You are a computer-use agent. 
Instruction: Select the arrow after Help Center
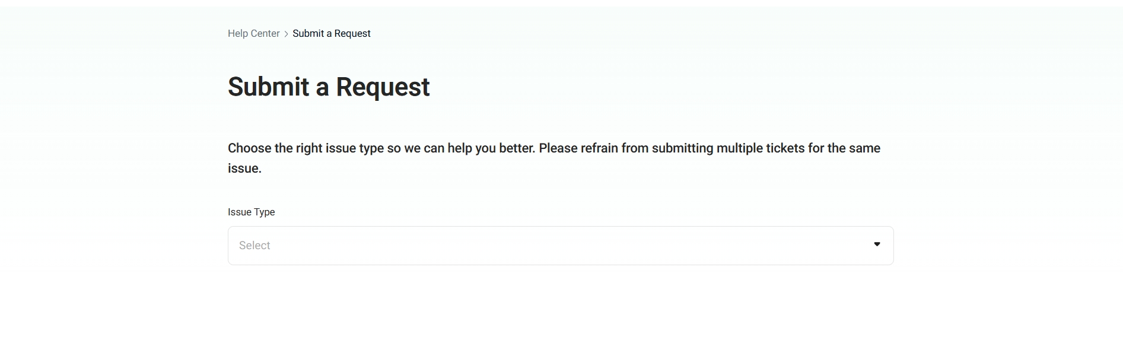pos(287,34)
